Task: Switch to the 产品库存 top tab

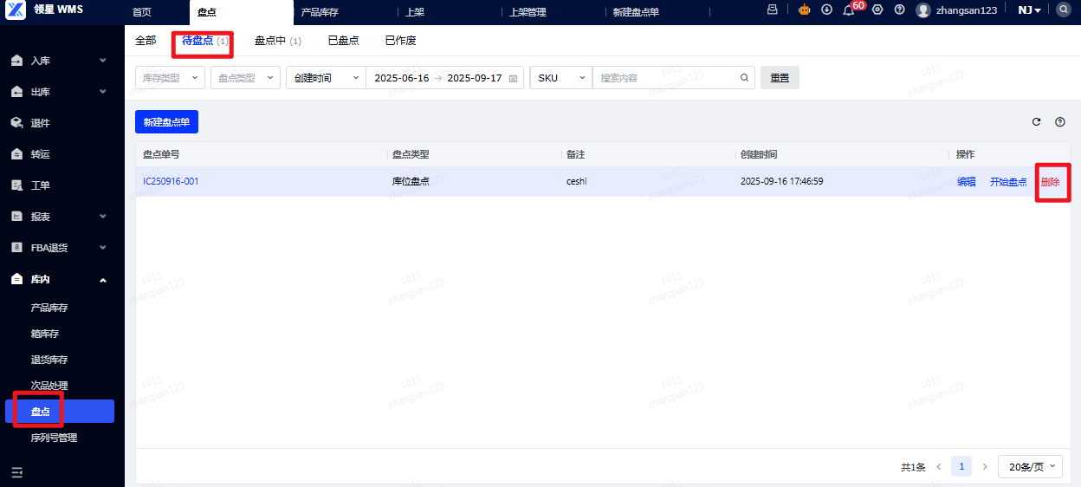Action: point(320,12)
